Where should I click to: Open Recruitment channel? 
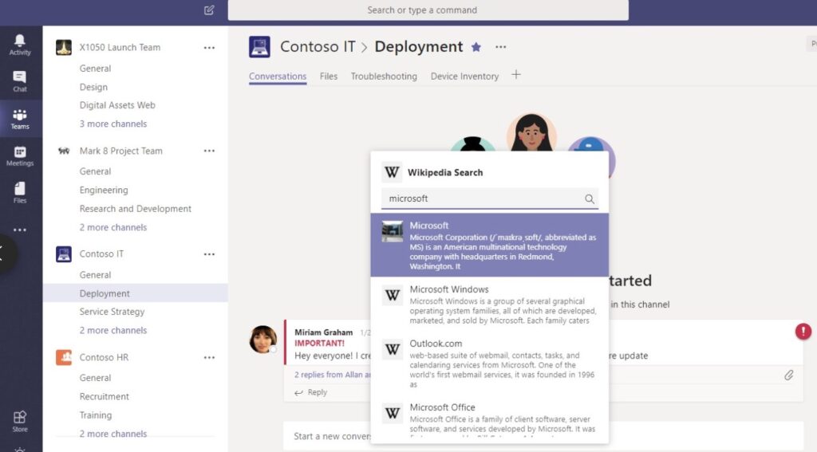[x=105, y=396]
